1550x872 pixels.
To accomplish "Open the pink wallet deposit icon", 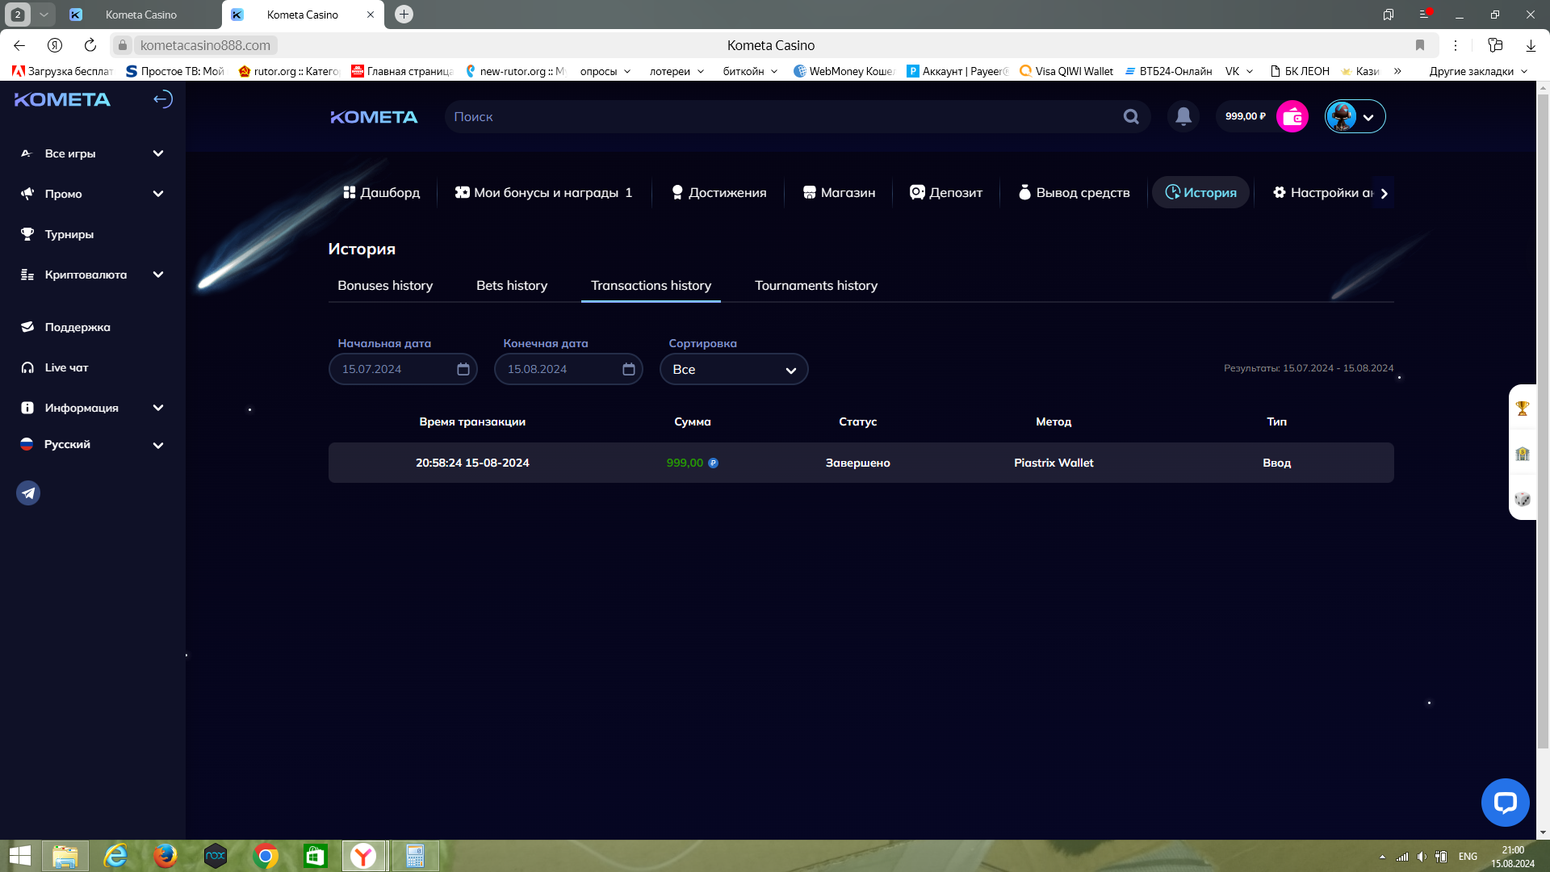I will tap(1292, 116).
